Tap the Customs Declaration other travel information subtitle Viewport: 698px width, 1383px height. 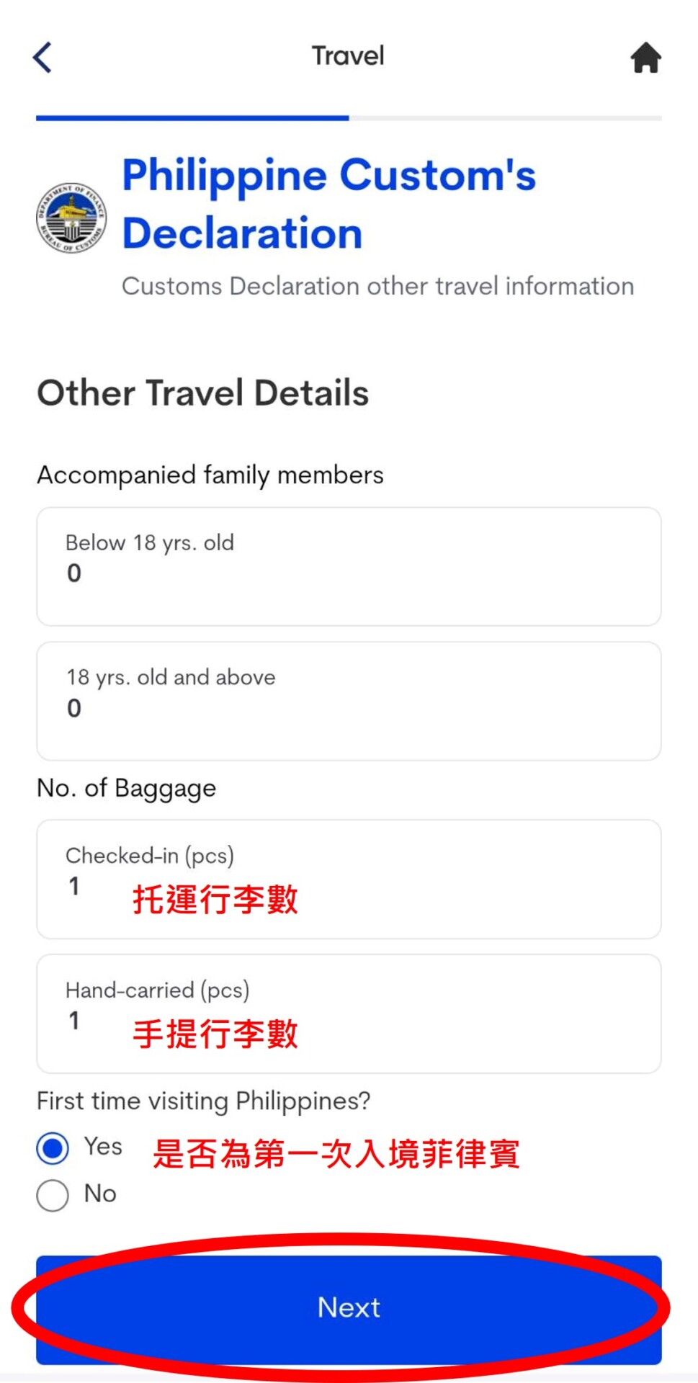pos(377,286)
